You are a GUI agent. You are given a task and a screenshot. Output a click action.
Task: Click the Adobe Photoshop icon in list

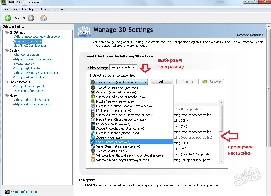pos(93,128)
